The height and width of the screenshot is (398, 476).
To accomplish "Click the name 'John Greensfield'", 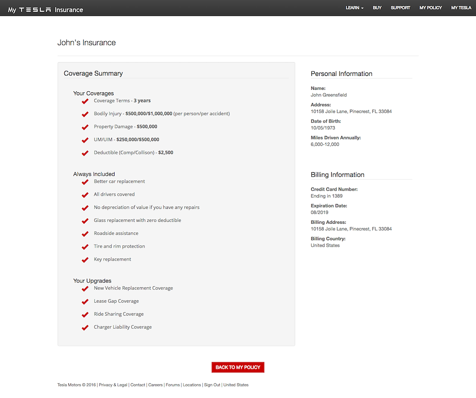I will [329, 95].
